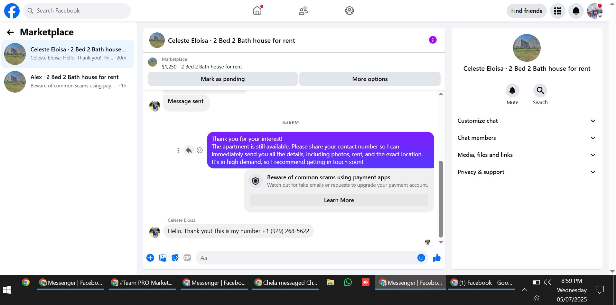Open WhatsApp from taskbar
The image size is (616, 305).
click(x=348, y=283)
